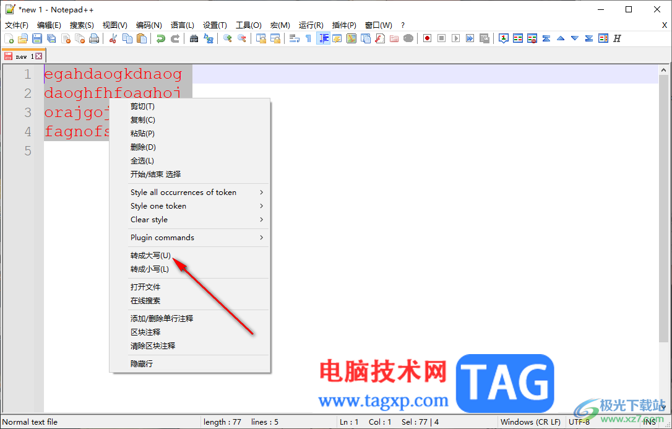672x429 pixels.
Task: Open the 插件(P) menu
Action: 344,25
